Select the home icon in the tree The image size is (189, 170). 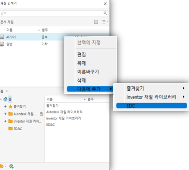click(x=5, y=99)
